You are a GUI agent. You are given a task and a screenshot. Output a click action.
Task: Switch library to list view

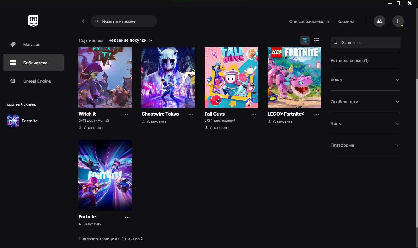tap(317, 40)
